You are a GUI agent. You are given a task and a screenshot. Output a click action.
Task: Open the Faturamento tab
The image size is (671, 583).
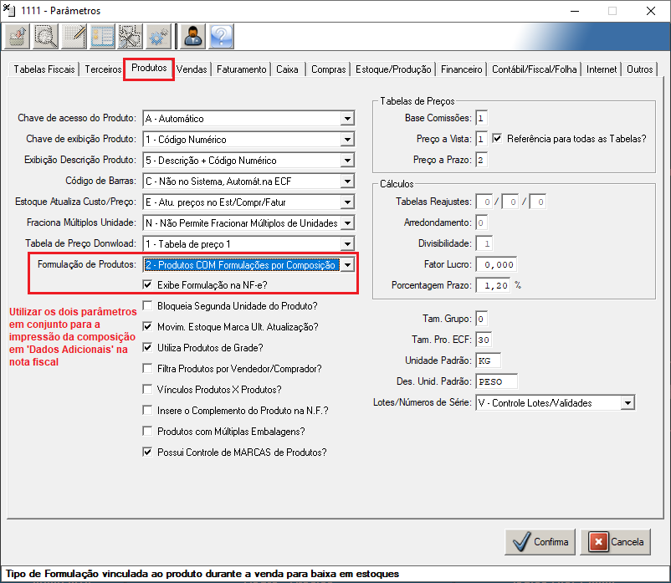click(x=241, y=69)
